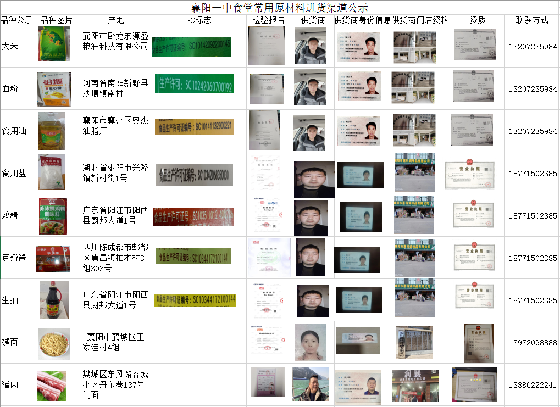Click the yellow SC license label in 生抽 row
Viewport: 560px width, 407px height.
click(195, 300)
